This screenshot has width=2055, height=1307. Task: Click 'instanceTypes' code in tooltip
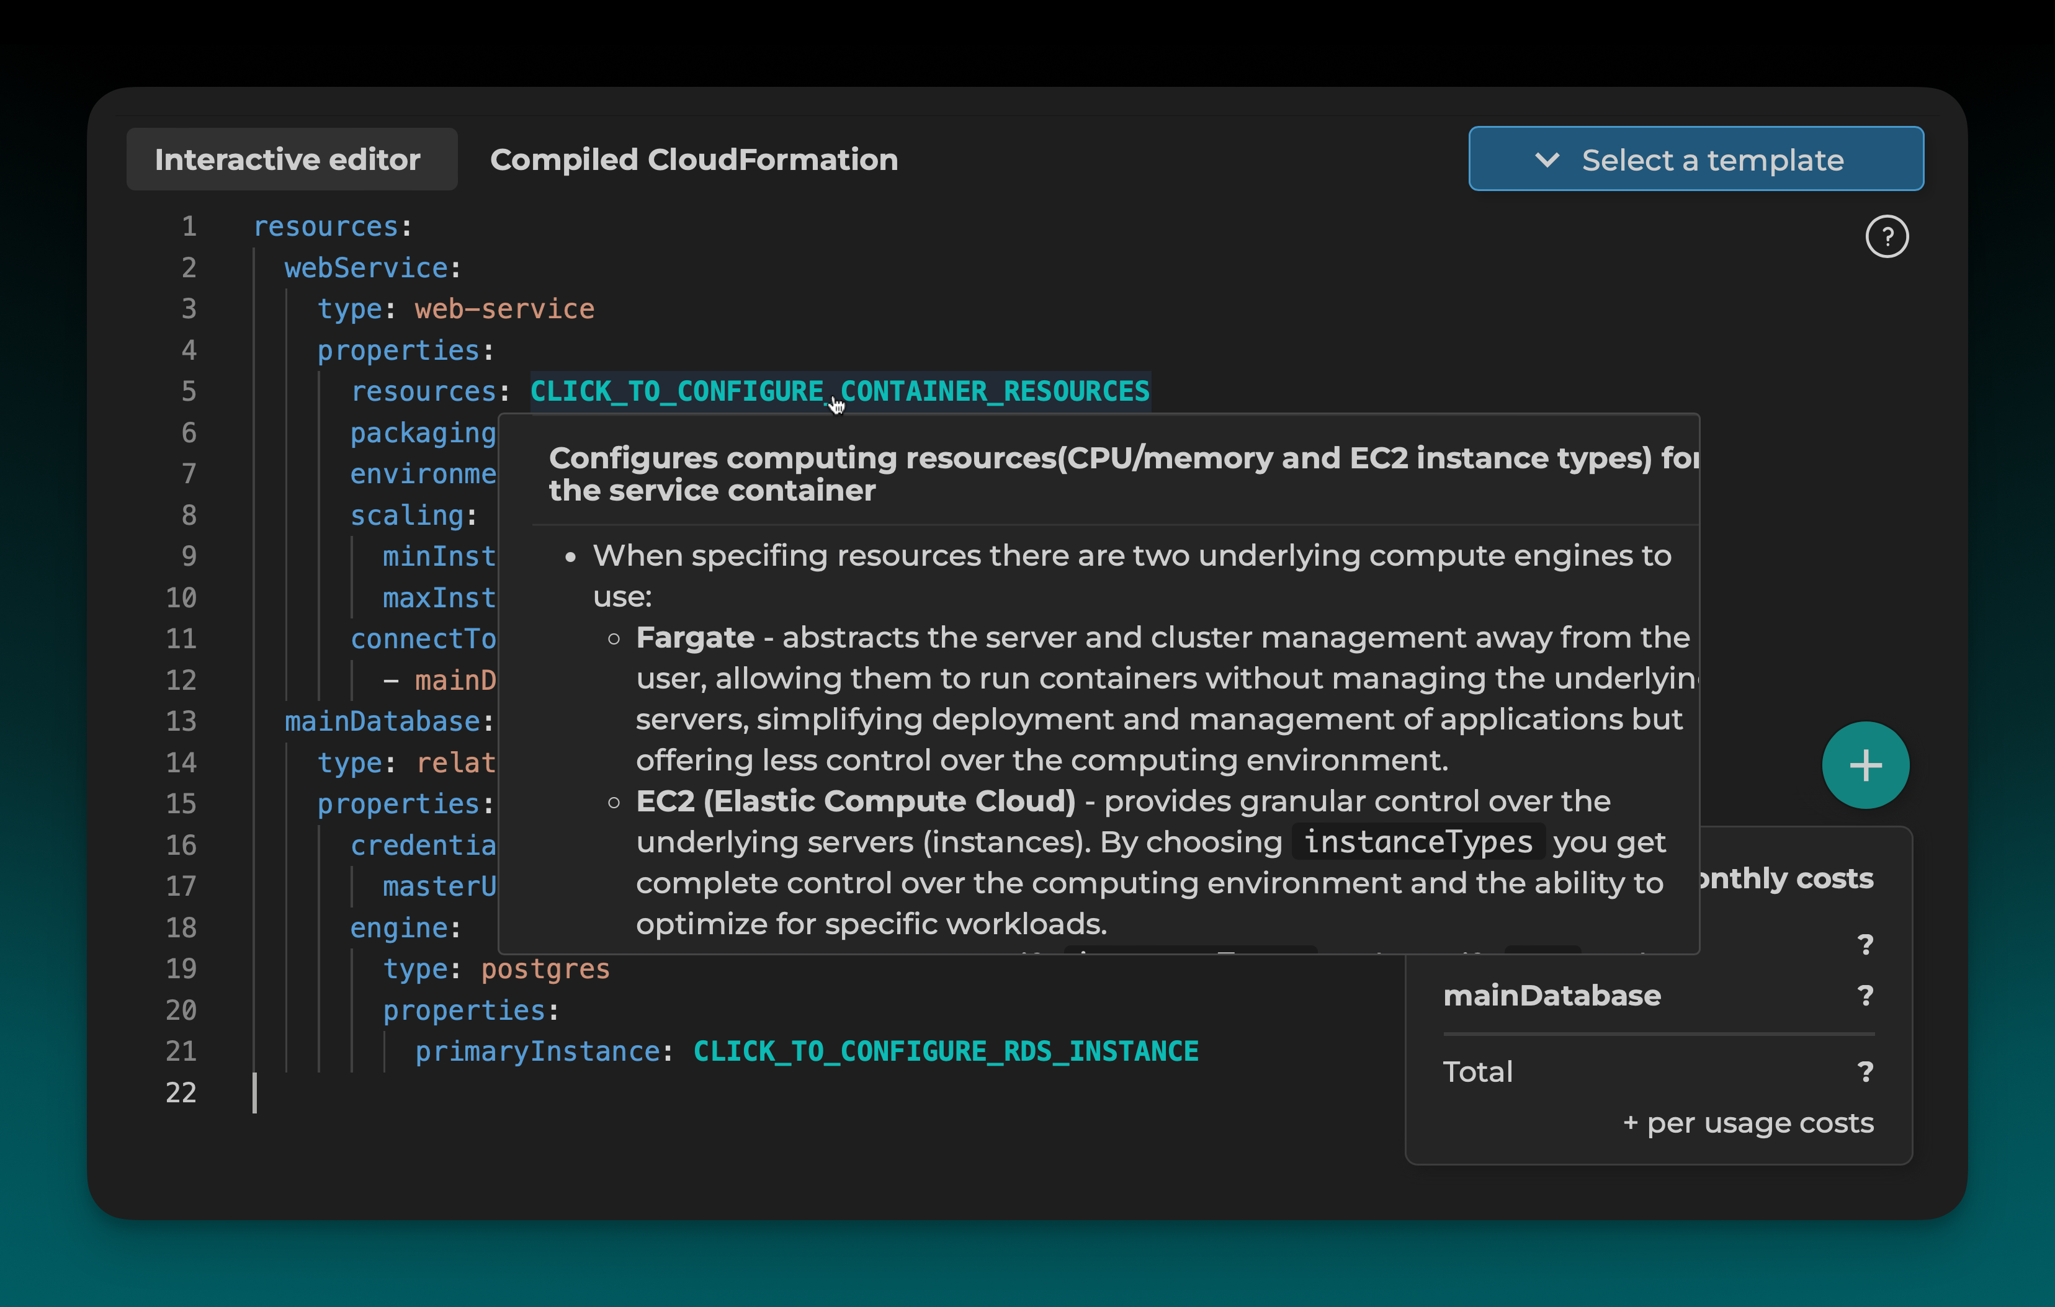pos(1418,842)
